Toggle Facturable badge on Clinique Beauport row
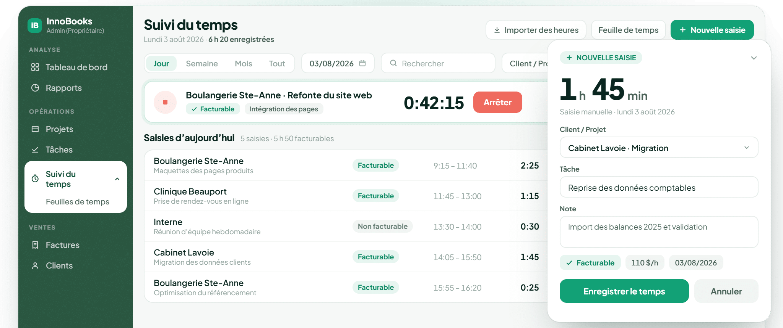The image size is (783, 328). (375, 196)
